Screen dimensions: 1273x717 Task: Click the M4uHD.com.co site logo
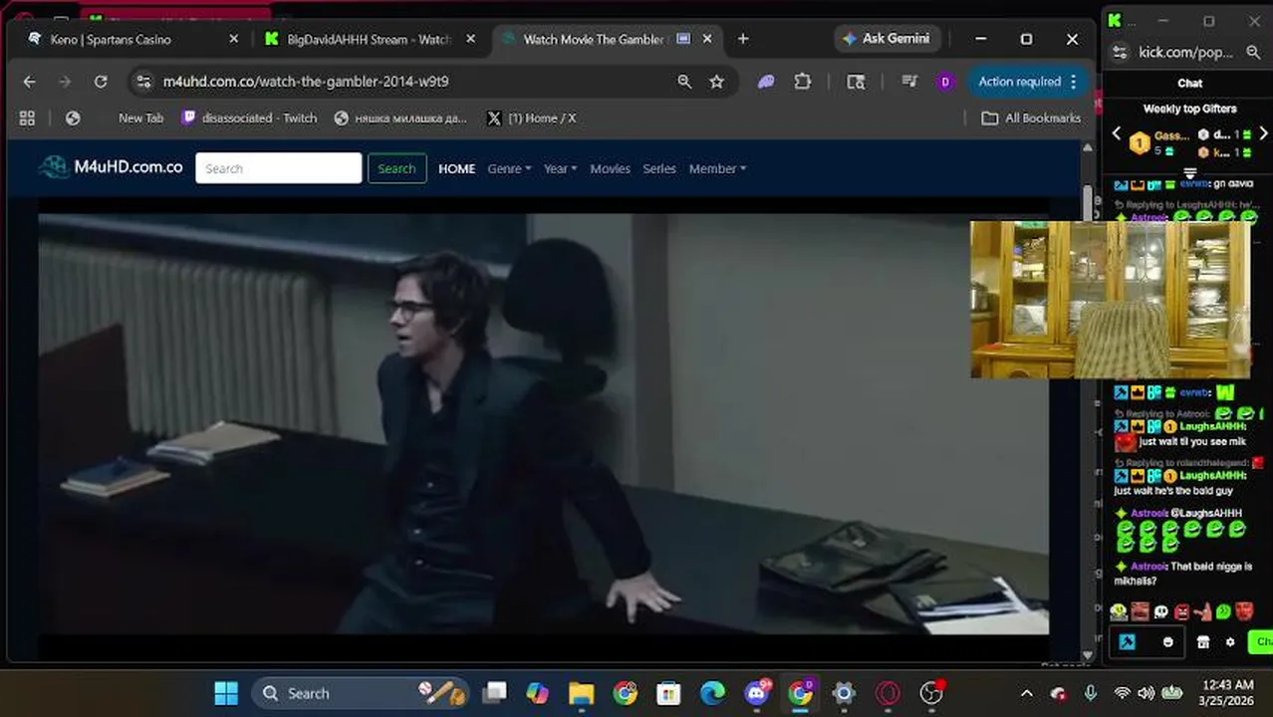click(x=111, y=167)
